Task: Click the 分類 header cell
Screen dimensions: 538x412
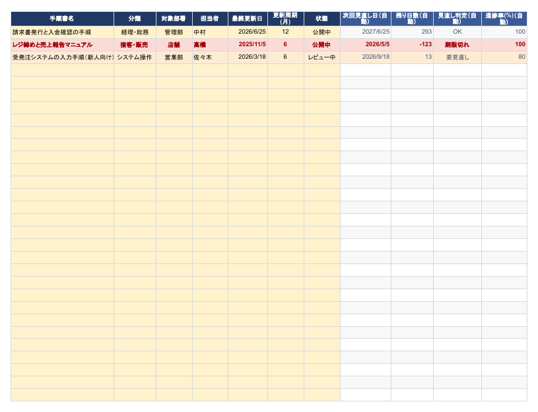Action: pos(135,19)
